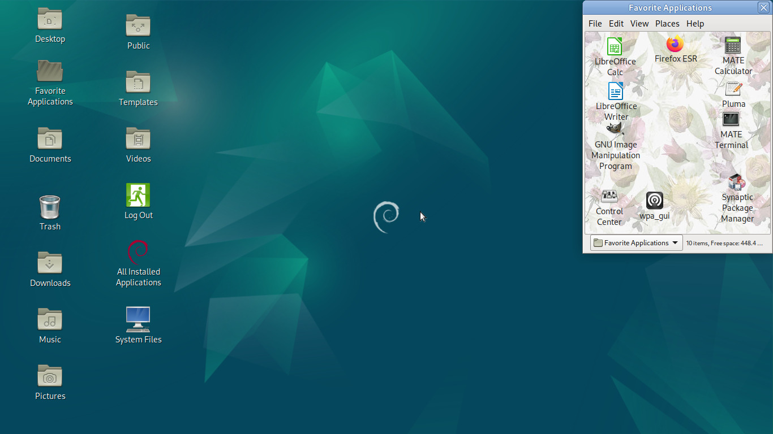Click the 'Firefox ESR' label text

676,59
